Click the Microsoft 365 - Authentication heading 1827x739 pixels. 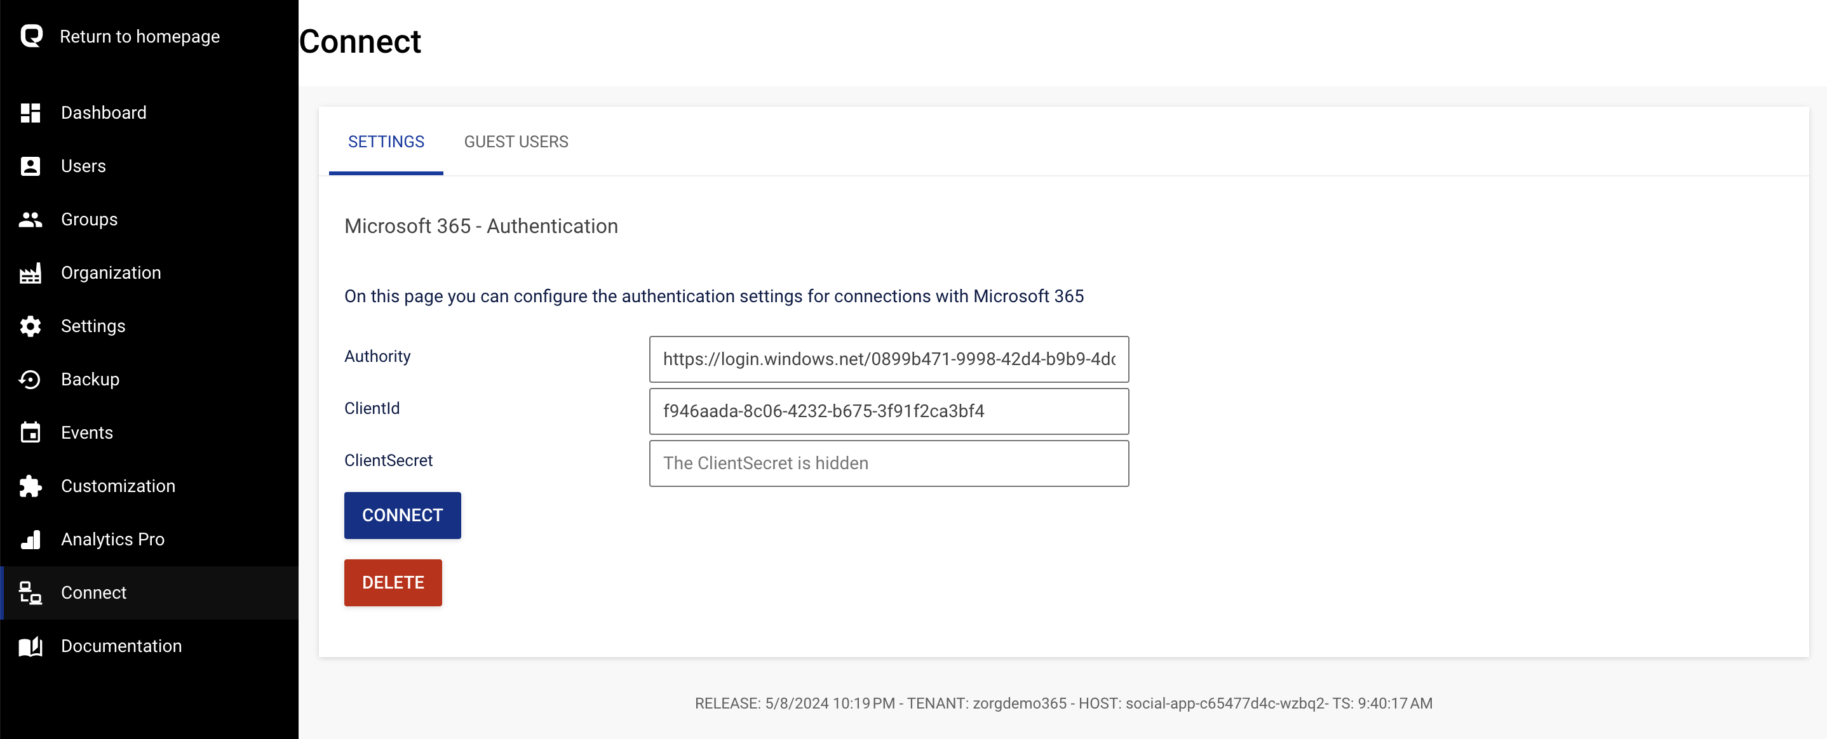coord(481,226)
